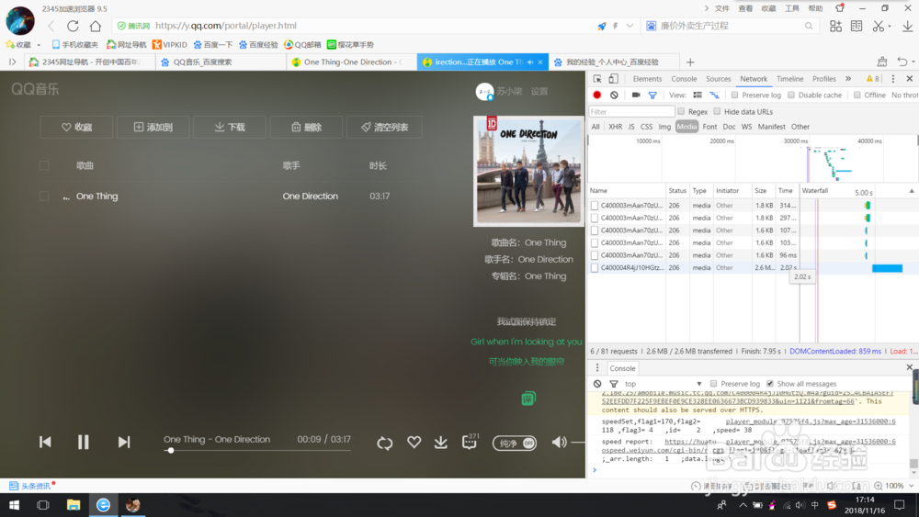The width and height of the screenshot is (919, 517).
Task: Open the user avatar profile
Action: pos(484,91)
